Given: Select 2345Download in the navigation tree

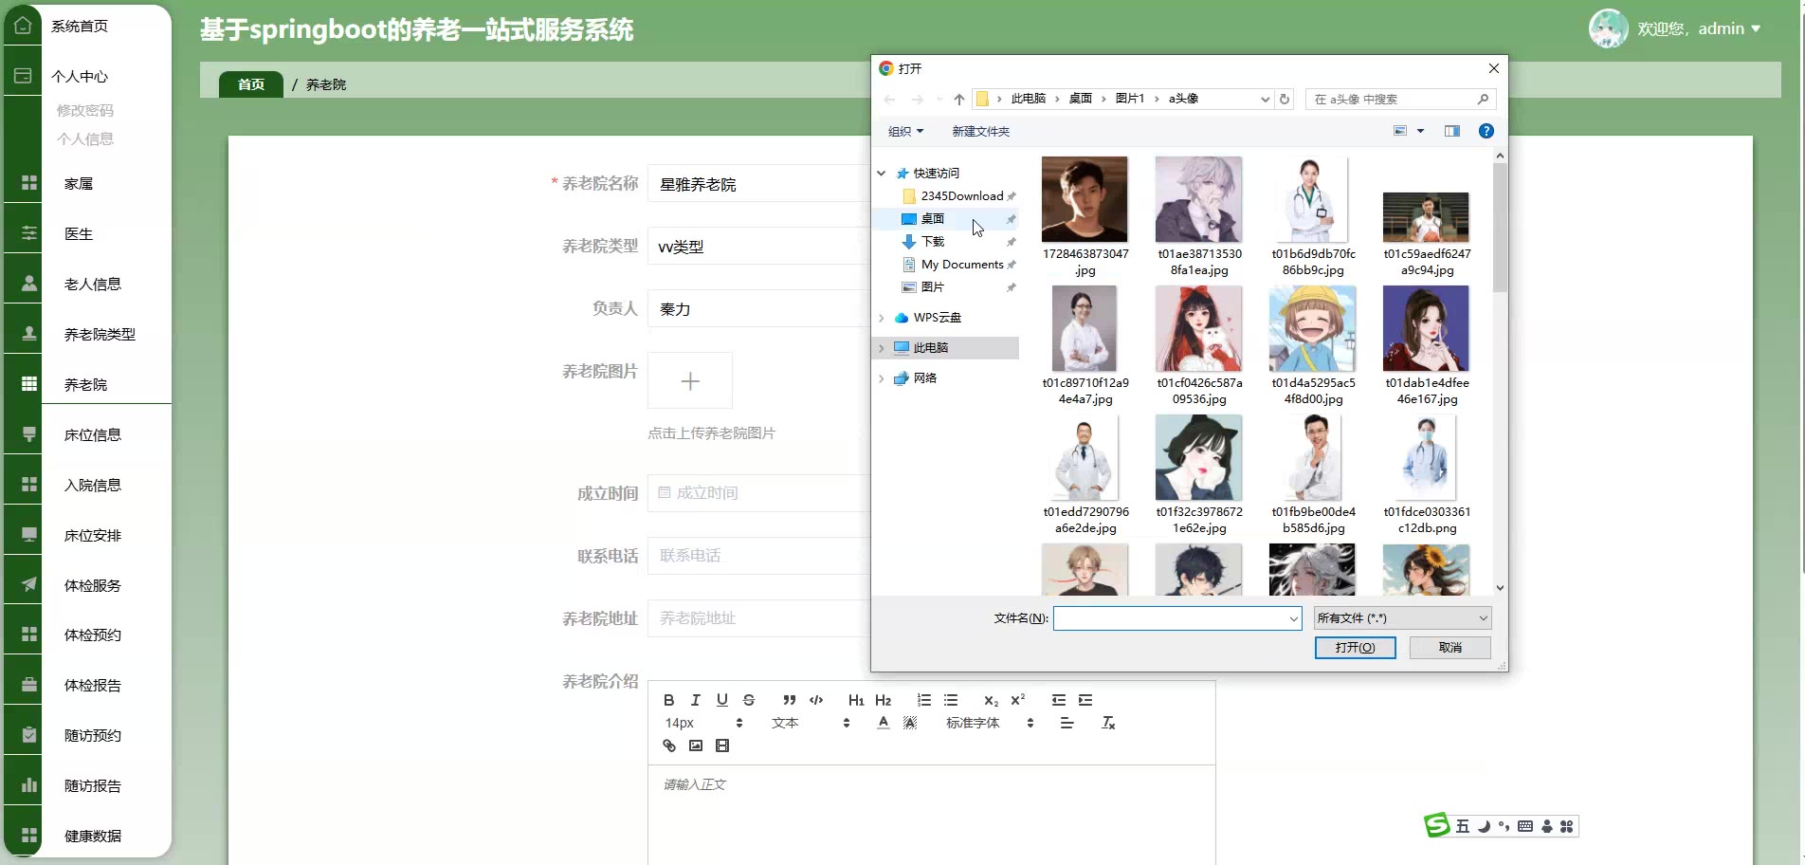Looking at the screenshot, I should (x=961, y=196).
